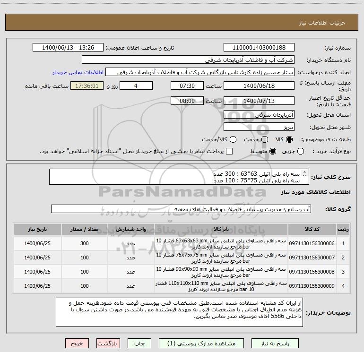Screen dimensions: 364x352
Task: Click the واحد شمارش column header
Action: click(131, 230)
